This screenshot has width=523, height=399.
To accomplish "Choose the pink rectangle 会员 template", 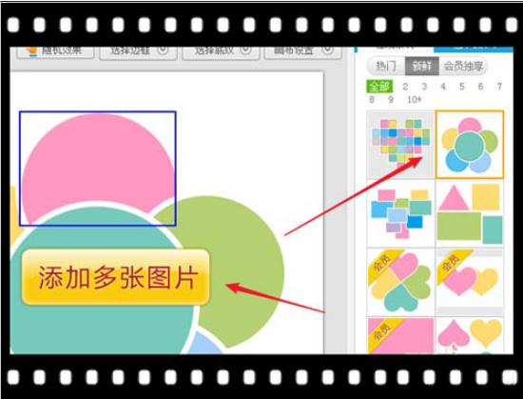I will (x=400, y=335).
